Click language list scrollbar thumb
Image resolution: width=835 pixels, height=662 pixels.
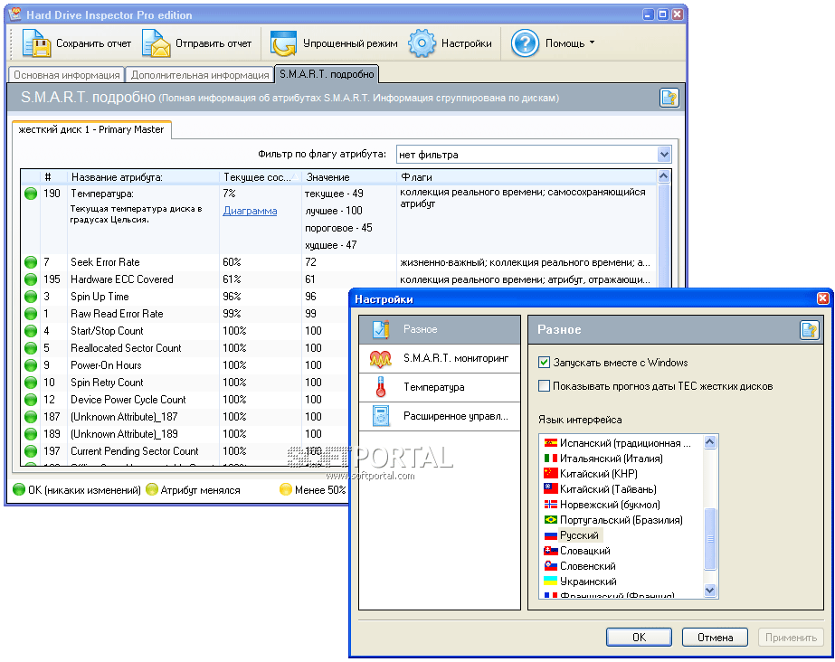[710, 539]
